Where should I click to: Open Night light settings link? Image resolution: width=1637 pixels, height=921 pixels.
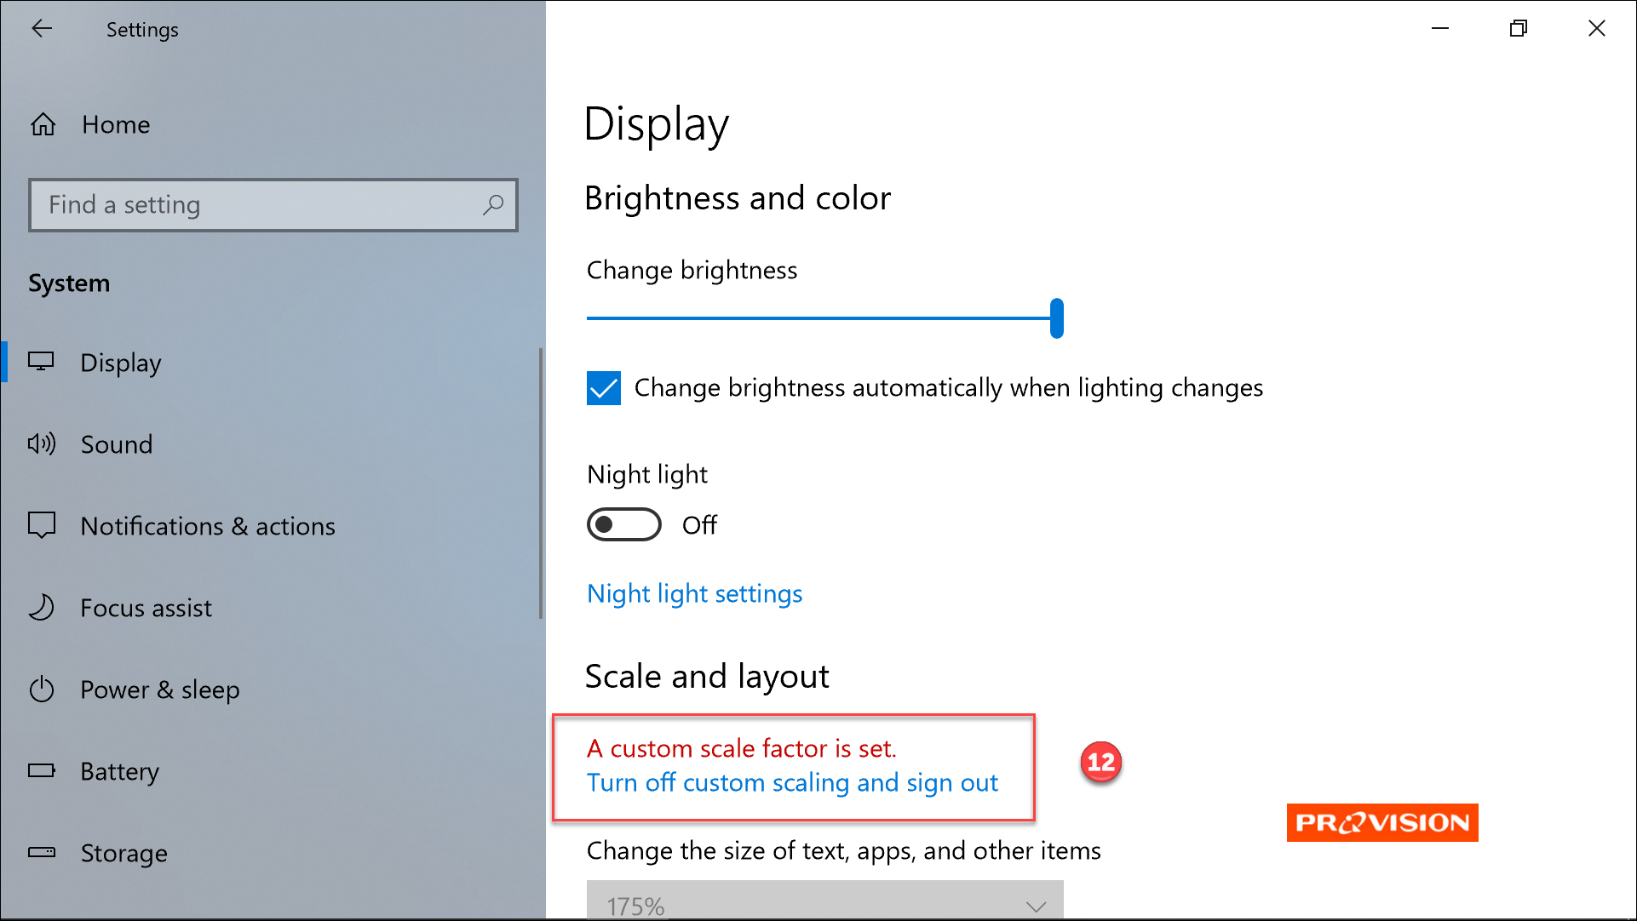click(693, 593)
